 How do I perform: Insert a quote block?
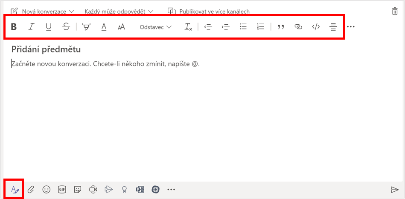click(x=280, y=27)
